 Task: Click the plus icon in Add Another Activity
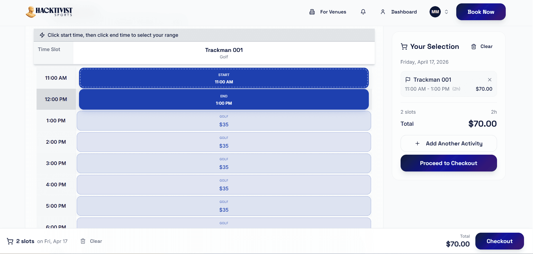[417, 143]
